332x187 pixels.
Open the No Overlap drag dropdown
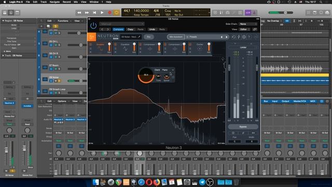(274, 21)
